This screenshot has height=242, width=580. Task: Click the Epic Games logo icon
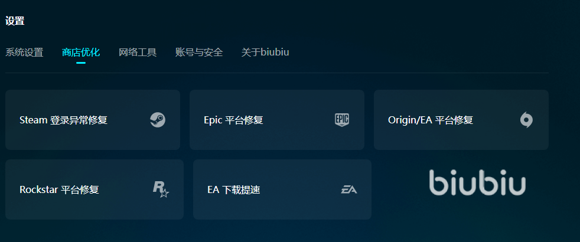(x=342, y=120)
